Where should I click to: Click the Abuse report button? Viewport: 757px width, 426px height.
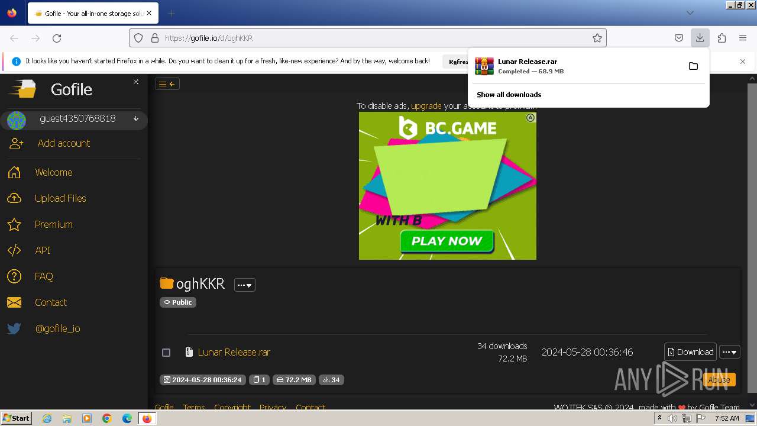pos(719,380)
